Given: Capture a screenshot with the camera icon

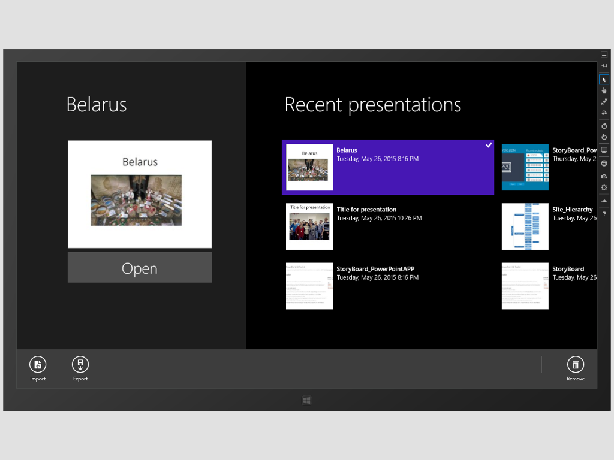Looking at the screenshot, I should click(x=604, y=175).
